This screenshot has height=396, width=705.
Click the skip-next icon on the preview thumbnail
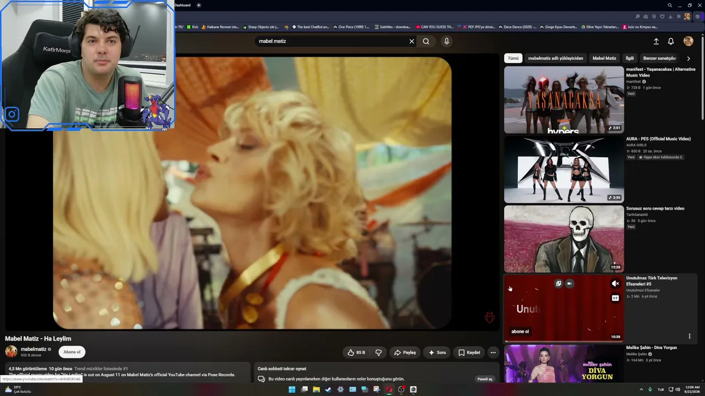pos(570,284)
